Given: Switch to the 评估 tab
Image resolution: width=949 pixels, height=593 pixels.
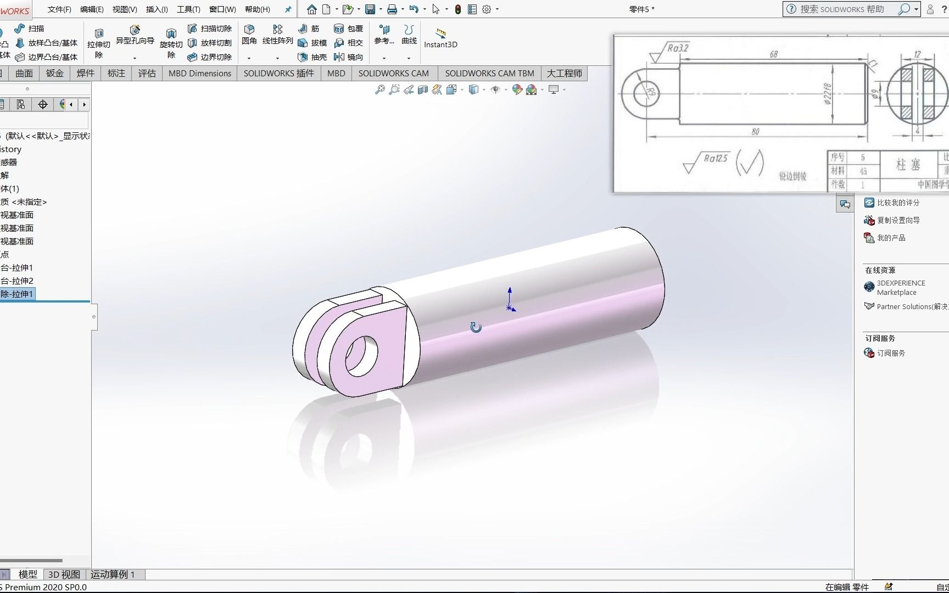Looking at the screenshot, I should (x=147, y=73).
